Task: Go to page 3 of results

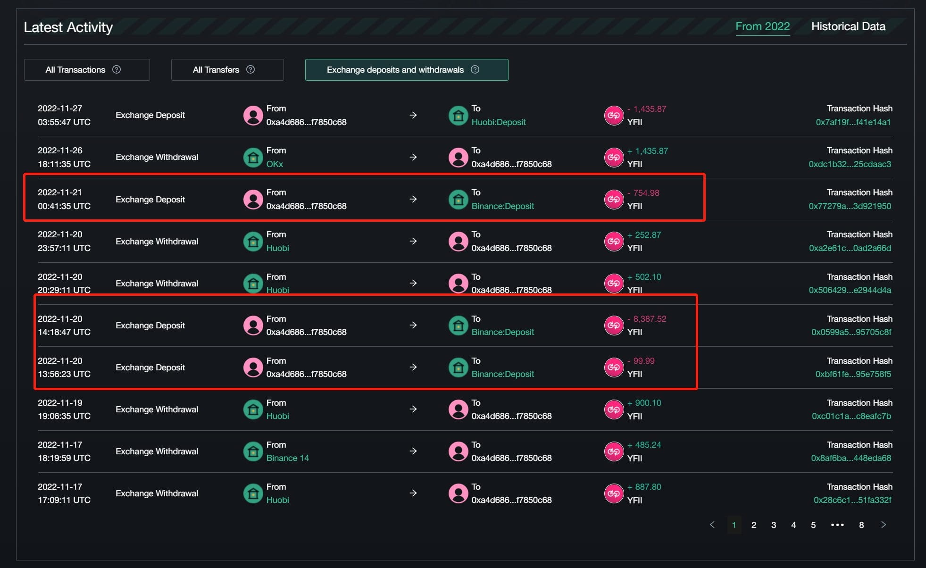Action: coord(774,525)
